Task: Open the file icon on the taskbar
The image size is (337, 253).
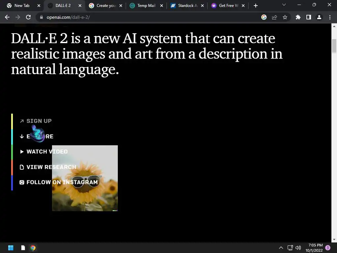Action: tap(23, 248)
